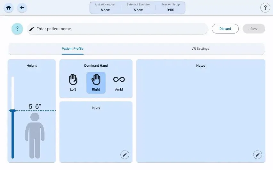273x170 pixels.
Task: Click the Injury panel title
Action: click(96, 108)
